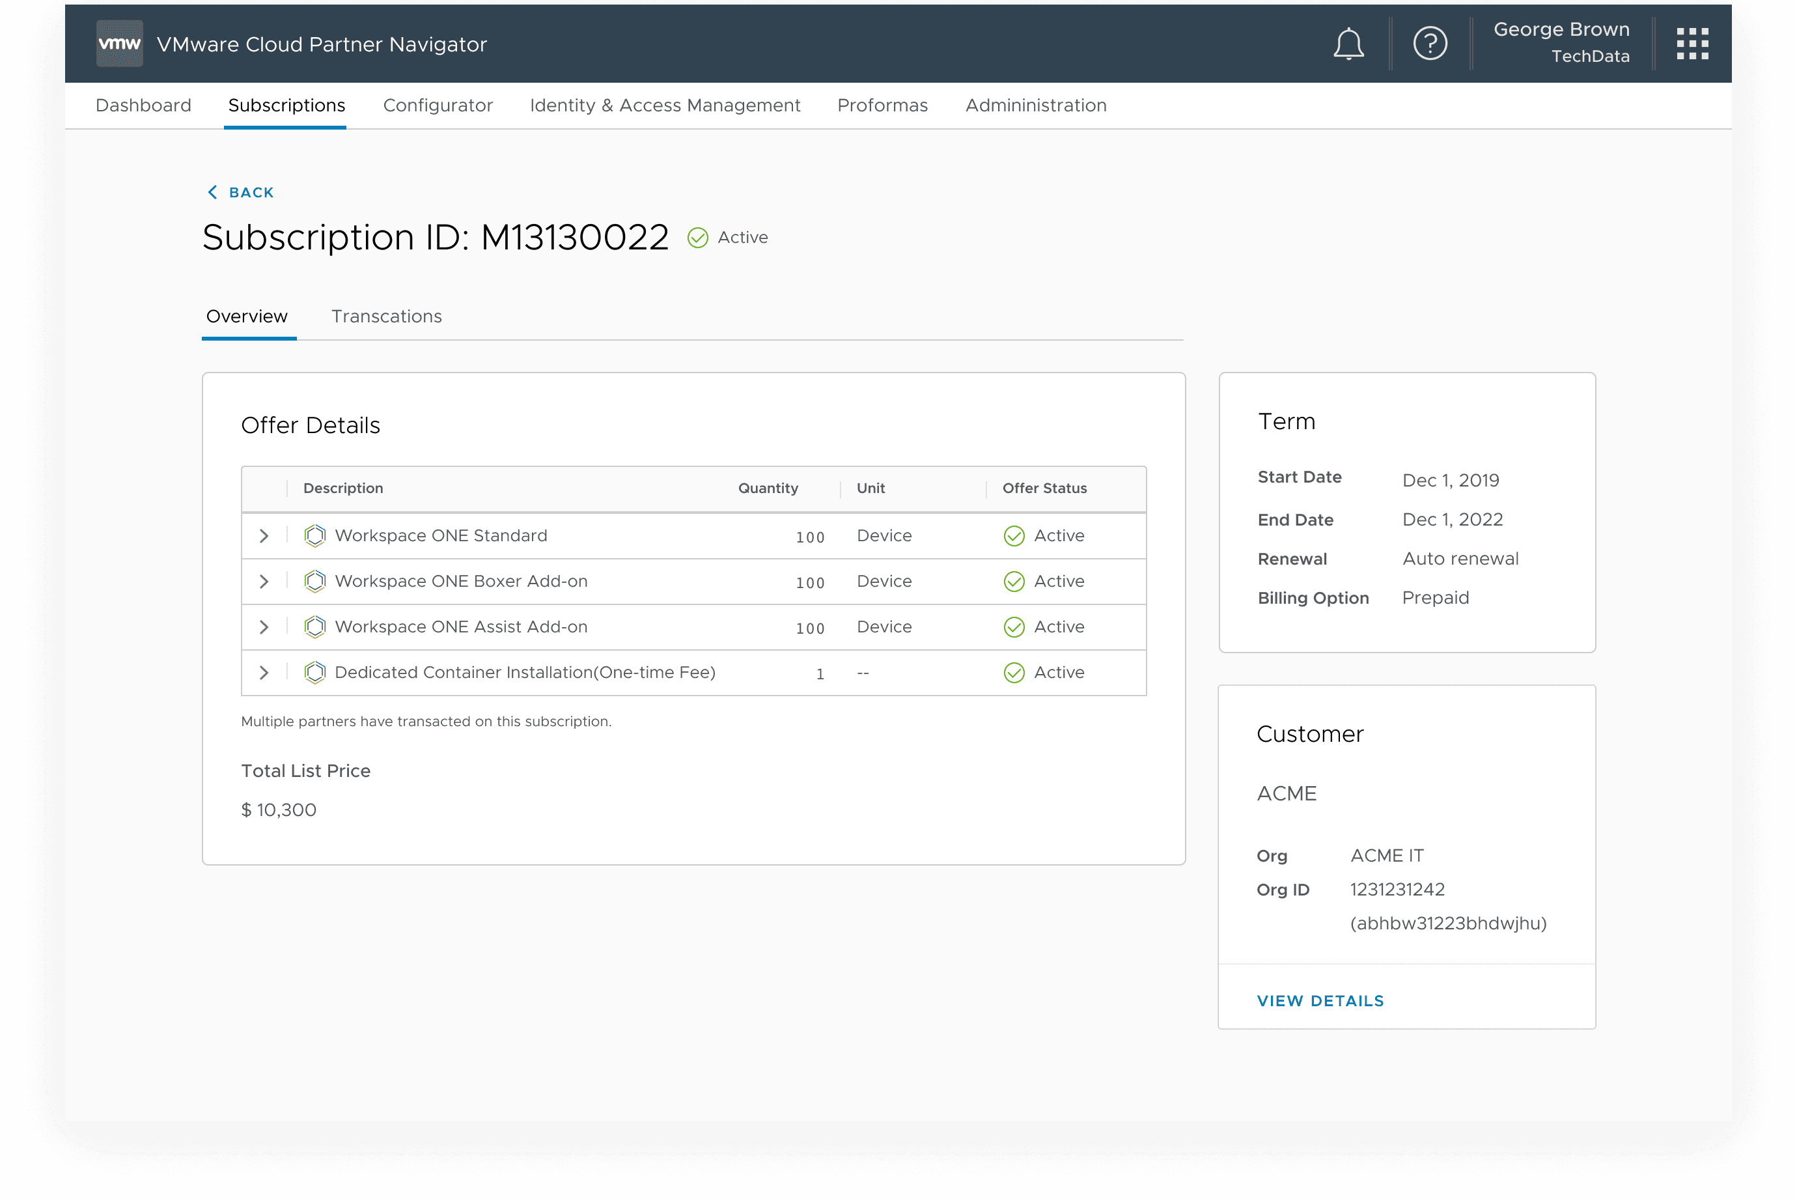
Task: Expand the Workspace ONE Standard row
Action: click(x=264, y=536)
